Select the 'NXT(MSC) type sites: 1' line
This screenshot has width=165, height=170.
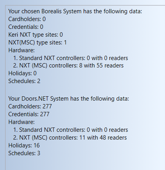coord(38,42)
